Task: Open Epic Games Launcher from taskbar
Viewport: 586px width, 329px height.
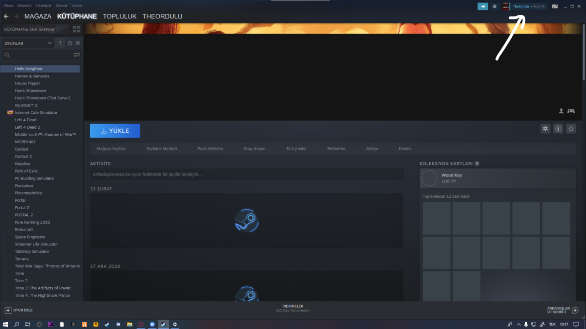Action: [x=73, y=325]
